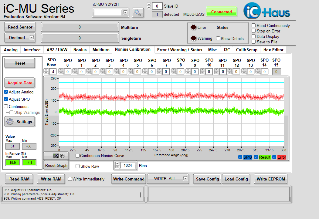Click the Read RAM button
Viewport: 319px width, 219px height.
click(19, 179)
